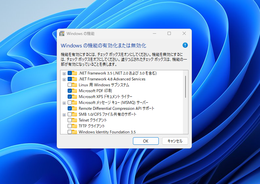Enable Windows Identity Foundation 3.5 checkbox
The image size is (260, 184).
pyautogui.click(x=70, y=132)
